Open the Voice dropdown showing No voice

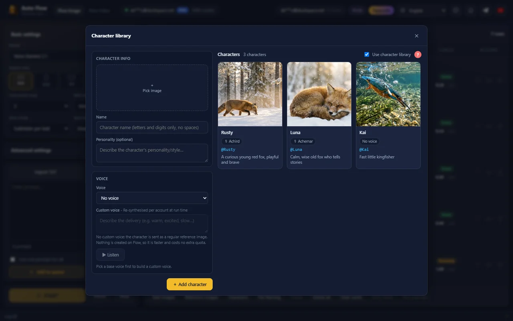[152, 198]
